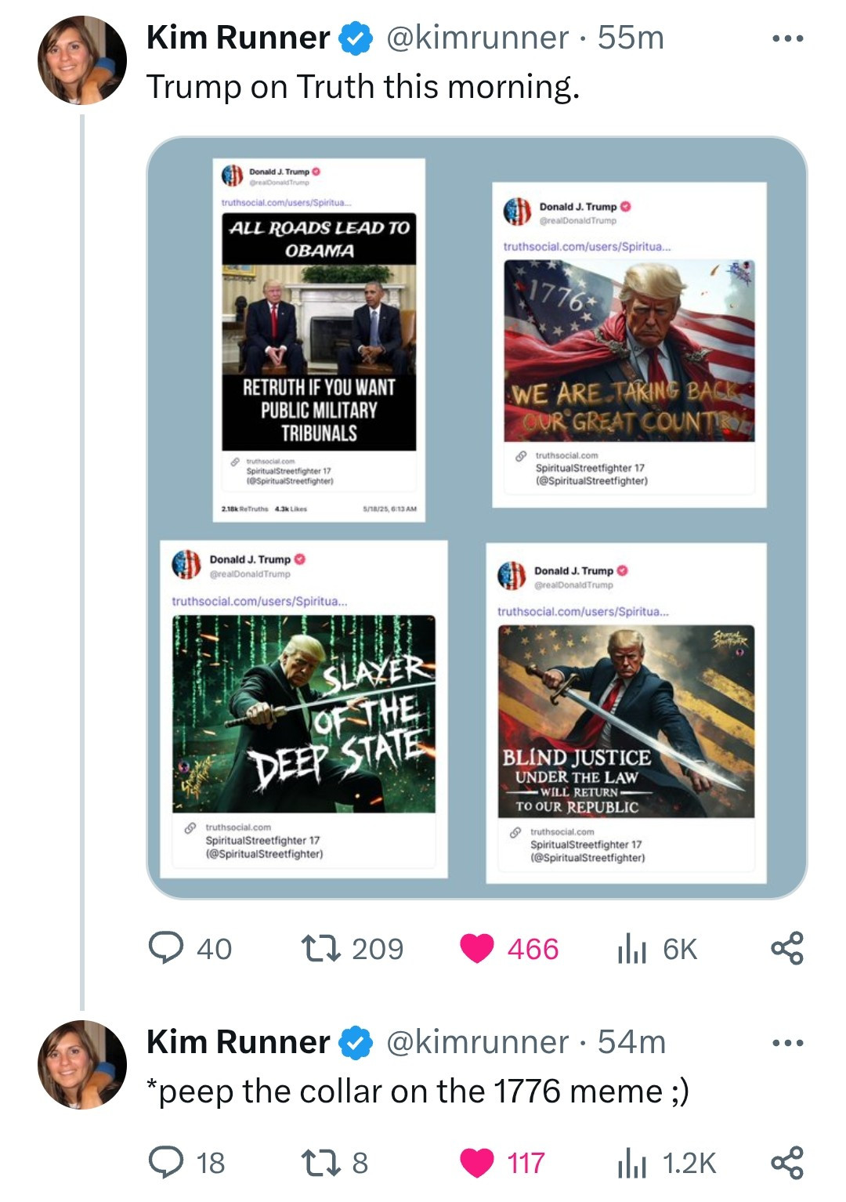Click Kim Runner name on second tweet
The height and width of the screenshot is (1202, 846).
[x=238, y=1042]
